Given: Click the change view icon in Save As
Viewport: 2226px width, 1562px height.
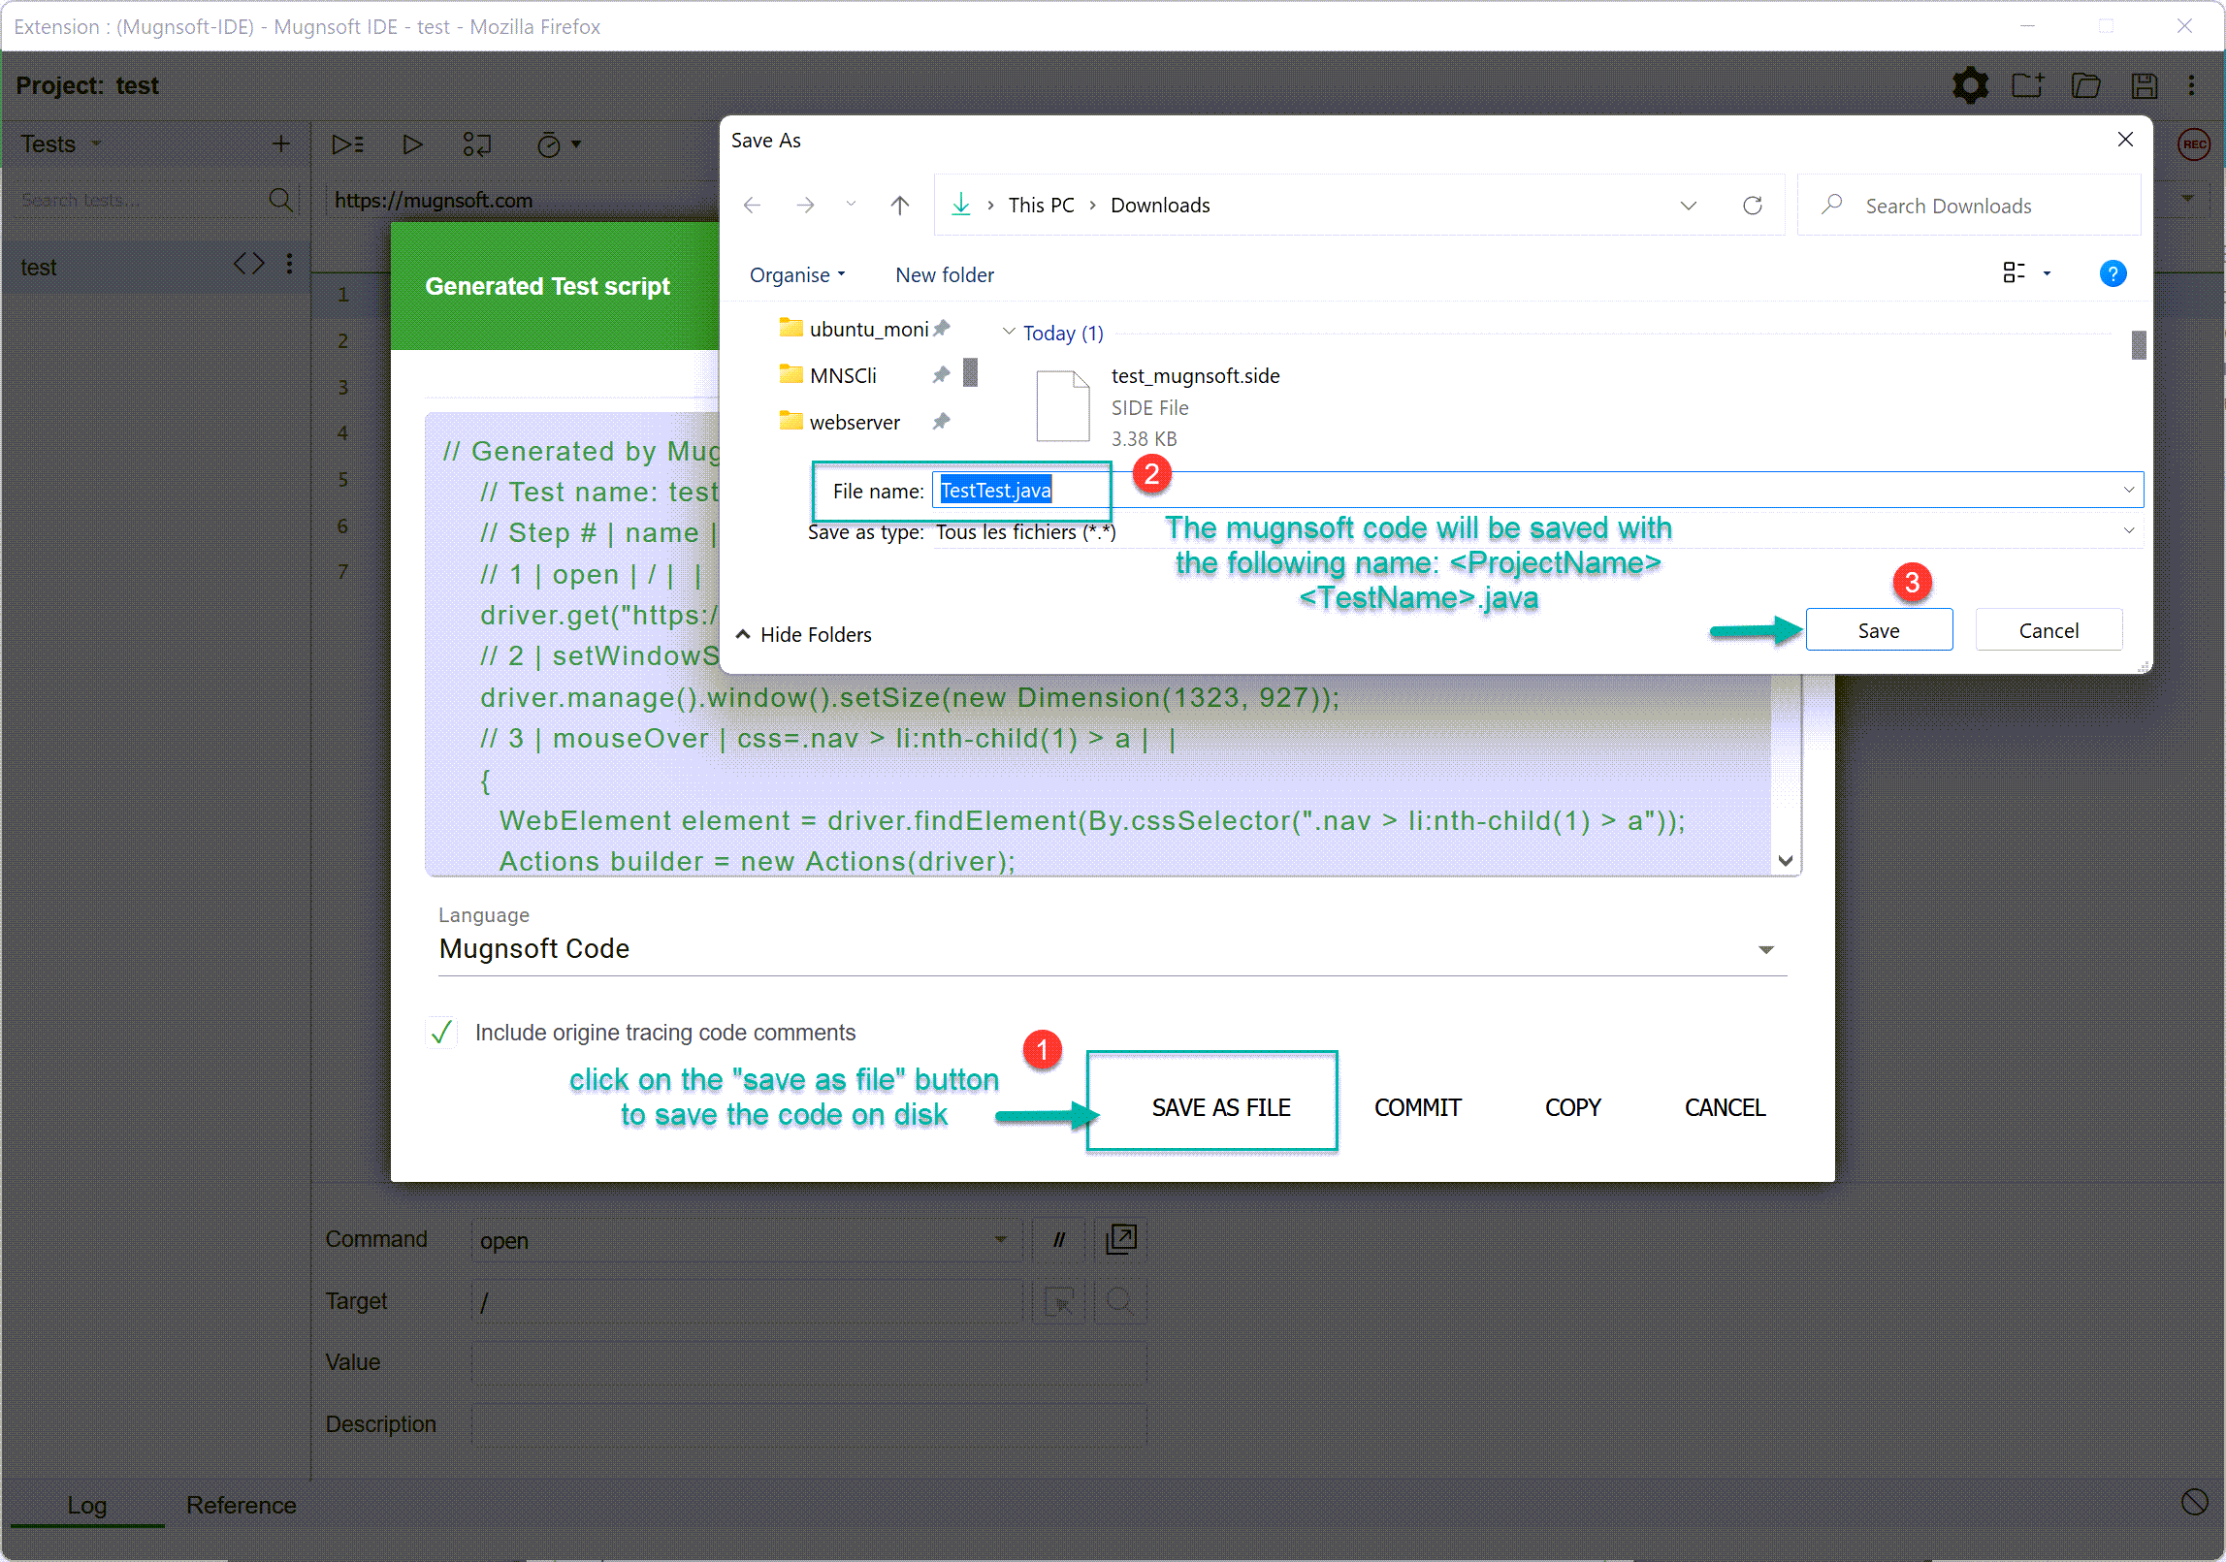Looking at the screenshot, I should pyautogui.click(x=2014, y=273).
